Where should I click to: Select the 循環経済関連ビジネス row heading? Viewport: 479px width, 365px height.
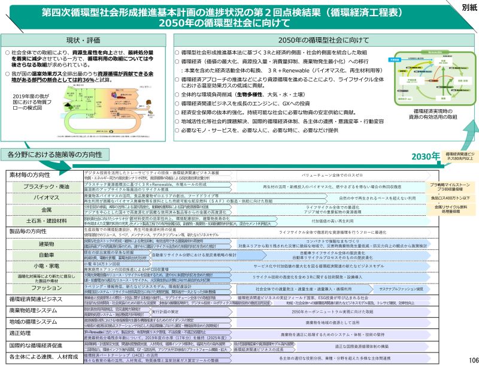point(36,299)
